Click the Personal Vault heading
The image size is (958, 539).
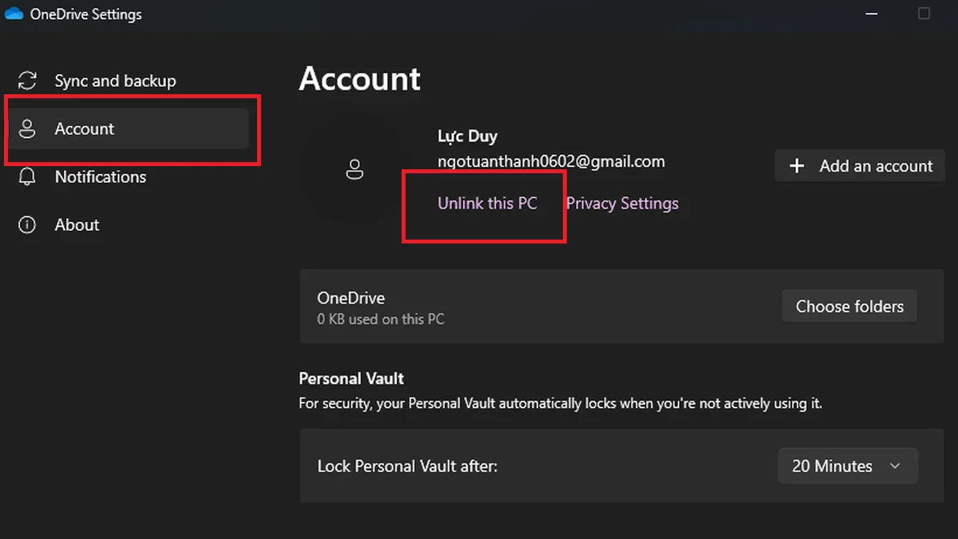[x=351, y=378]
